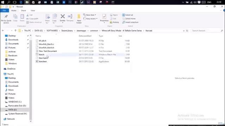Click steamapps in address path

81,30
